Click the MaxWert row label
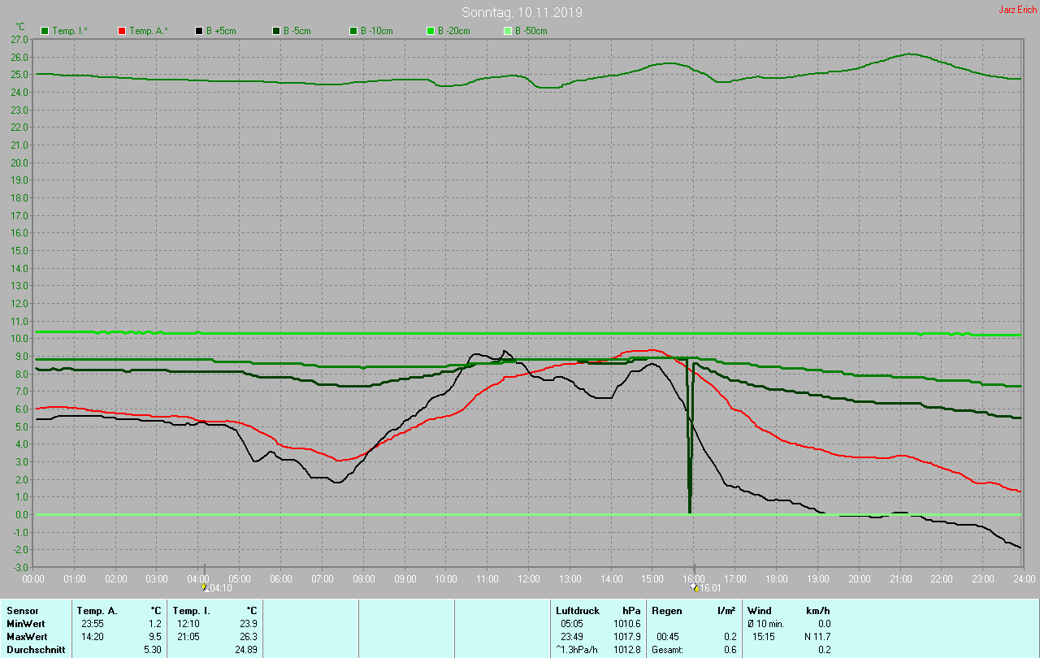1040x658 pixels. [28, 636]
